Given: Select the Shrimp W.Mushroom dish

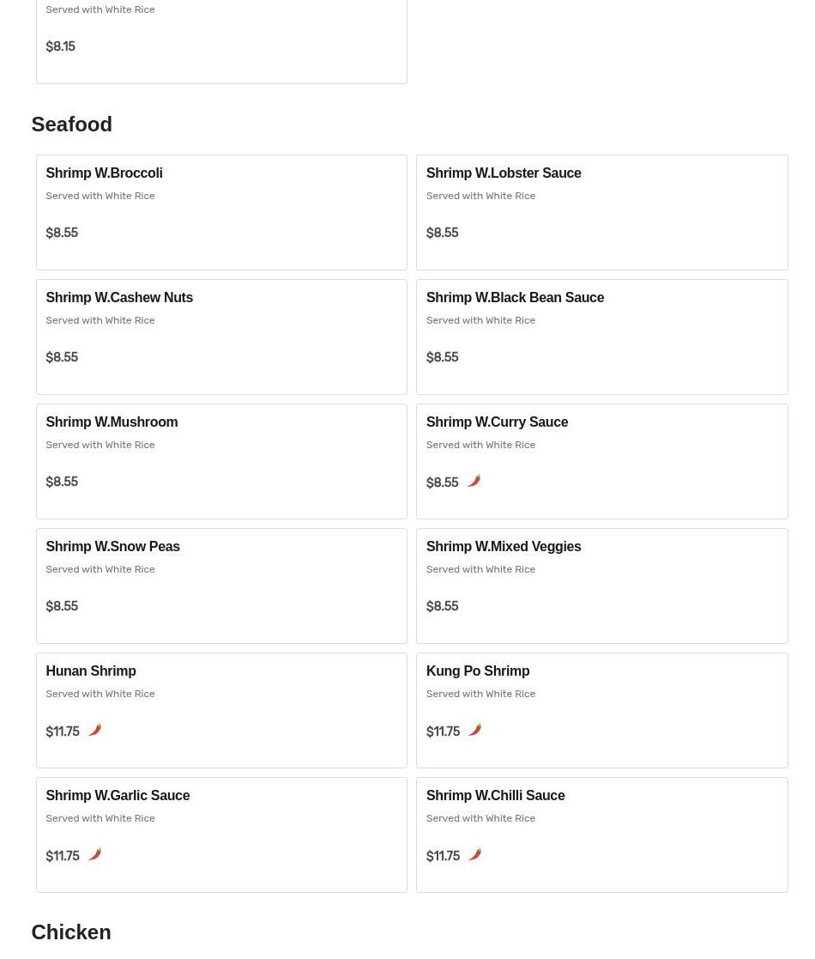Looking at the screenshot, I should coord(222,461).
